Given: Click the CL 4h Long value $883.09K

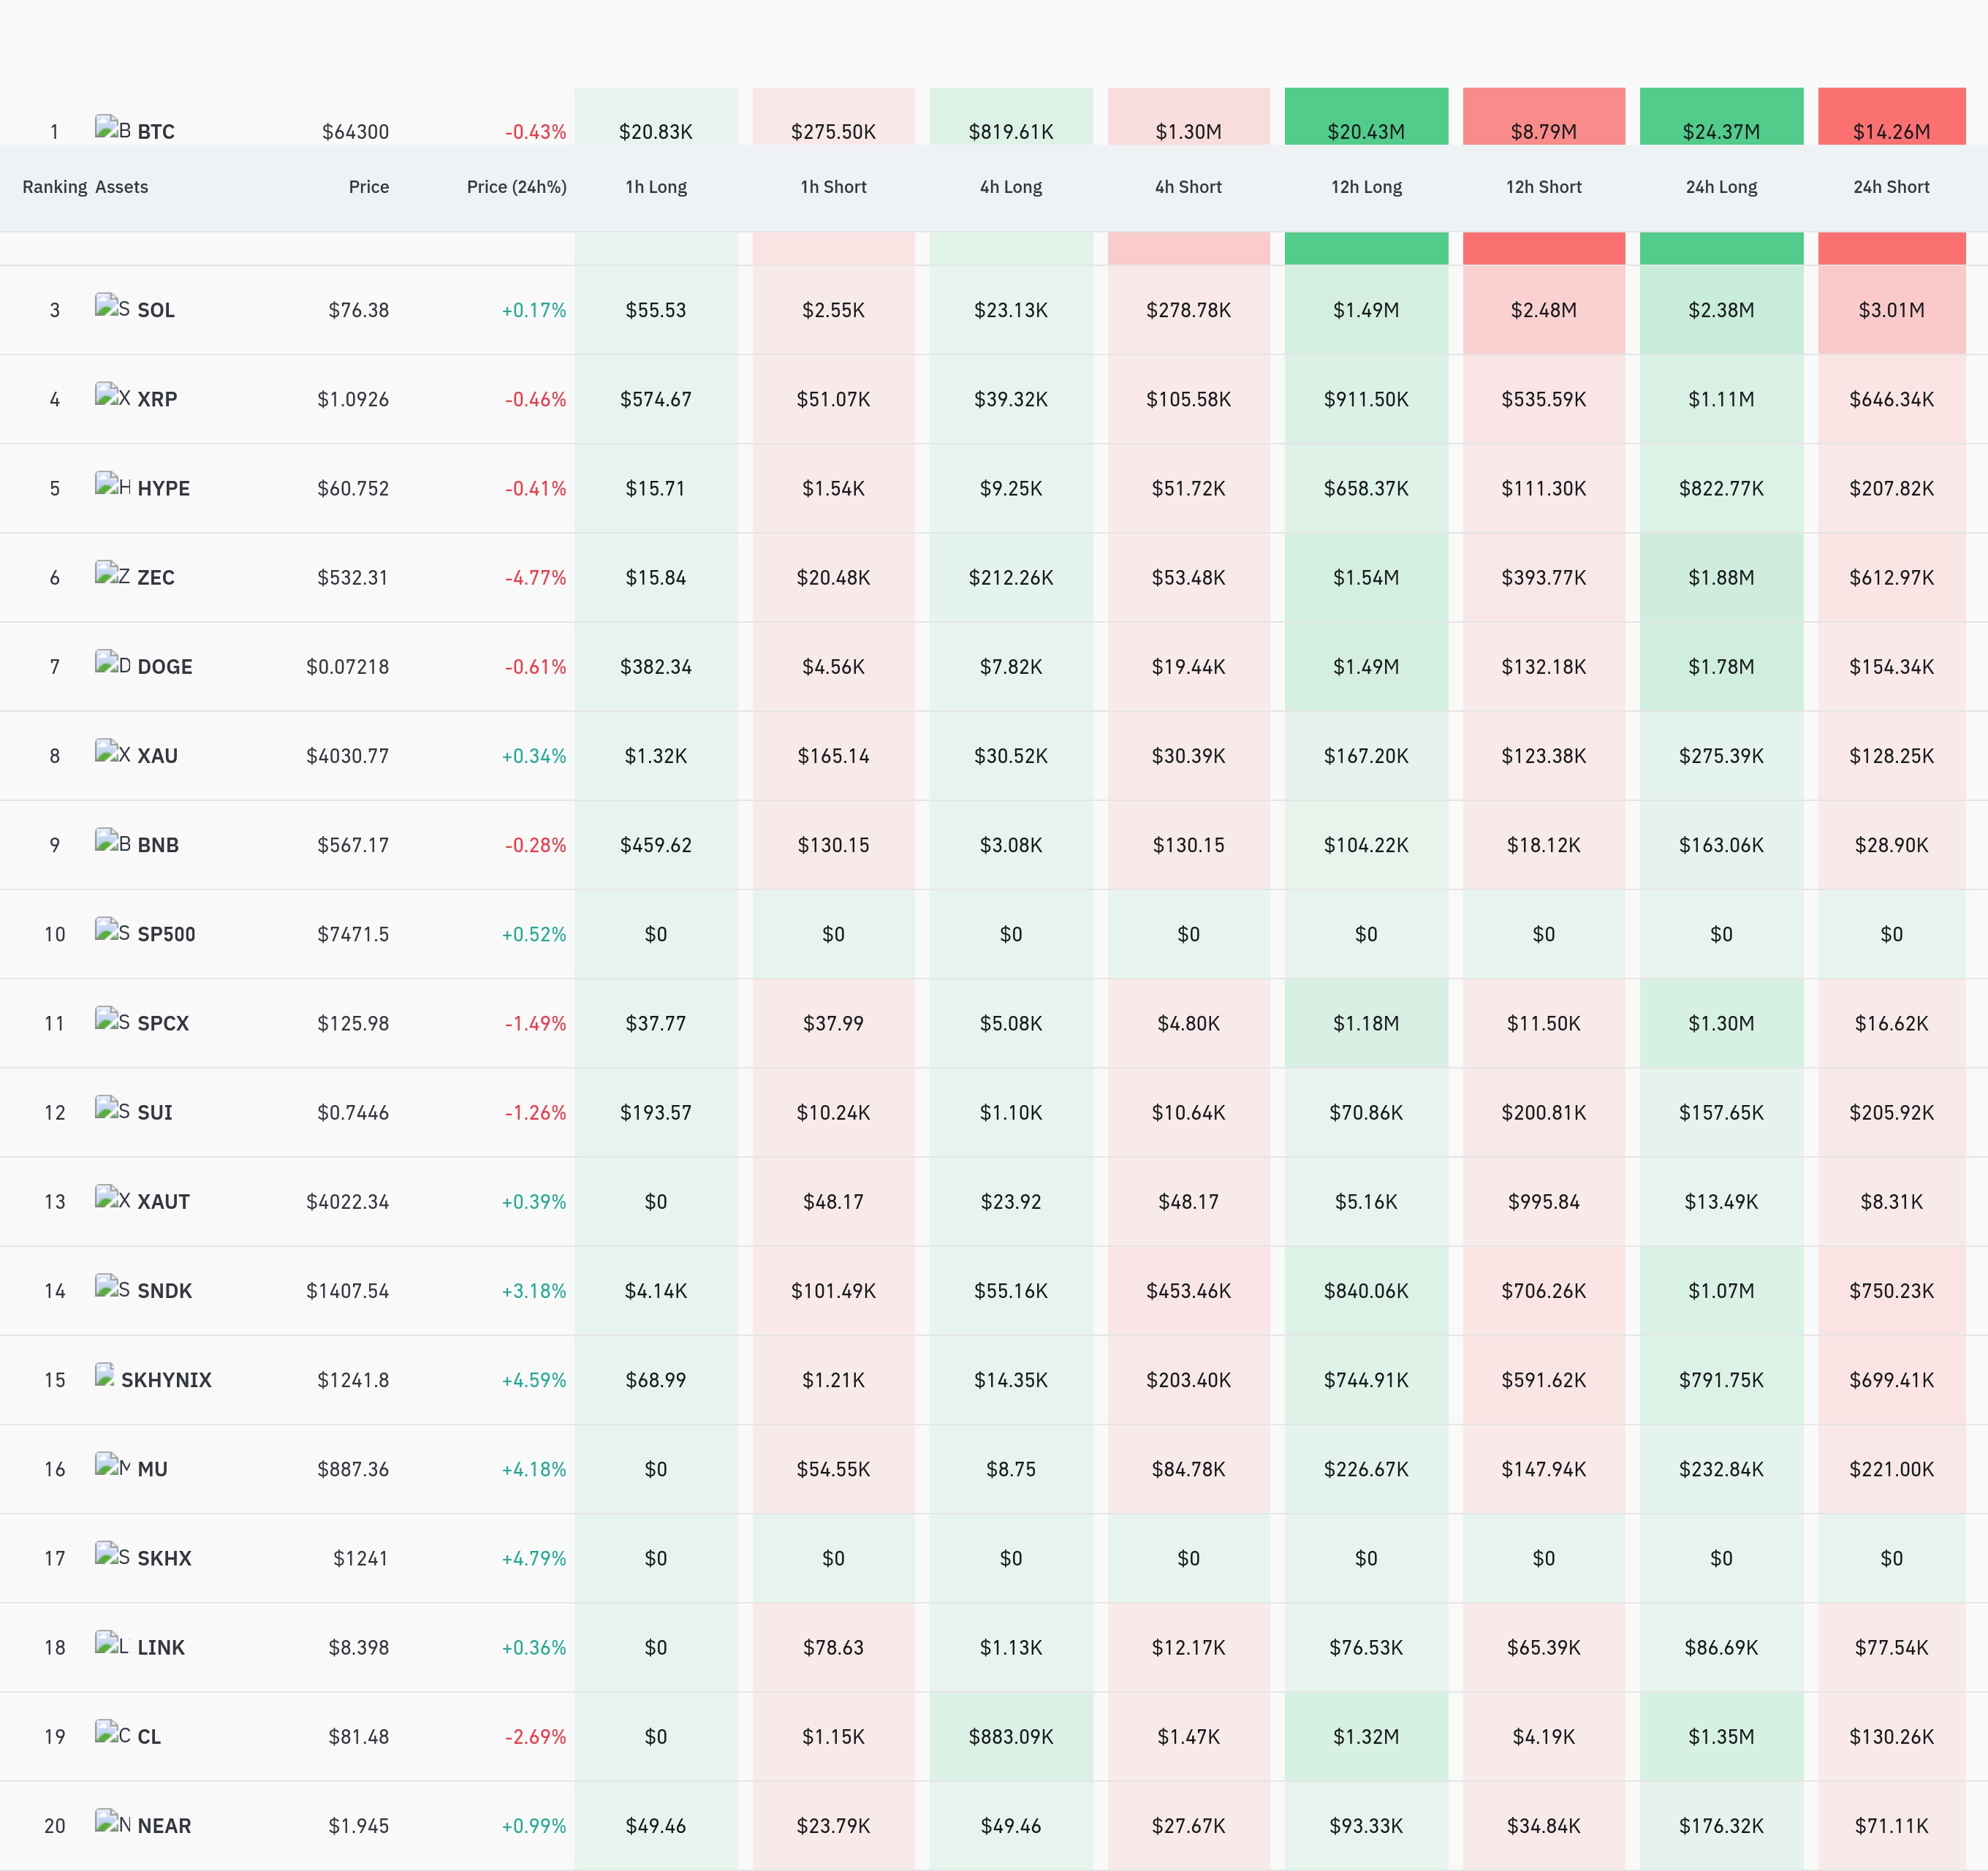Looking at the screenshot, I should tap(1011, 1737).
